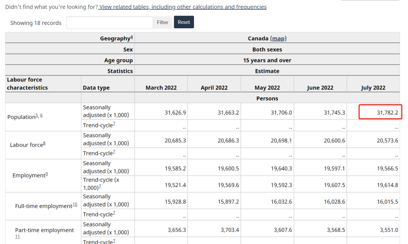The image size is (408, 244).
Task: Open footnote 8 next to Labour force
Action: pyautogui.click(x=44, y=143)
